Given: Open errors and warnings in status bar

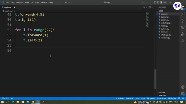Looking at the screenshot, I should click(x=6, y=99).
